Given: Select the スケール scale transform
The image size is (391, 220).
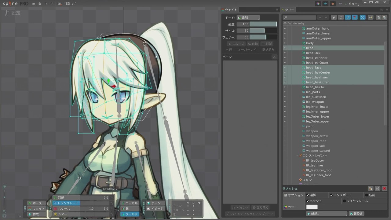Looking at the screenshot, I should point(66,209).
